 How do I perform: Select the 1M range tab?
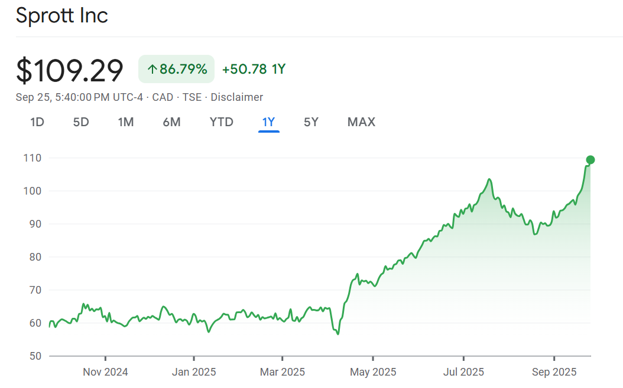(126, 122)
